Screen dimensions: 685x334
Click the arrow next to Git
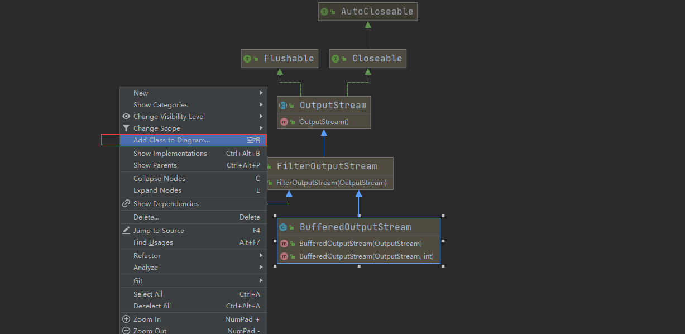click(261, 281)
